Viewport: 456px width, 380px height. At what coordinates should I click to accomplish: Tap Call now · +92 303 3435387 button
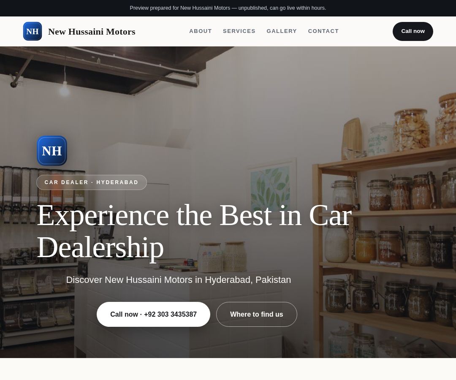tap(153, 314)
